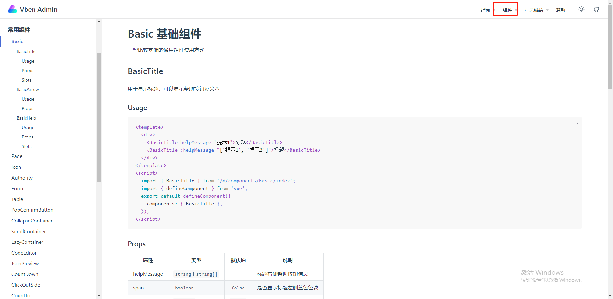Open the ScrollContainer sidebar link
The image size is (613, 299).
(x=28, y=231)
